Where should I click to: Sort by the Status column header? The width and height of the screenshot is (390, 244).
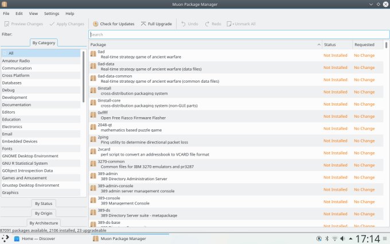(337, 45)
